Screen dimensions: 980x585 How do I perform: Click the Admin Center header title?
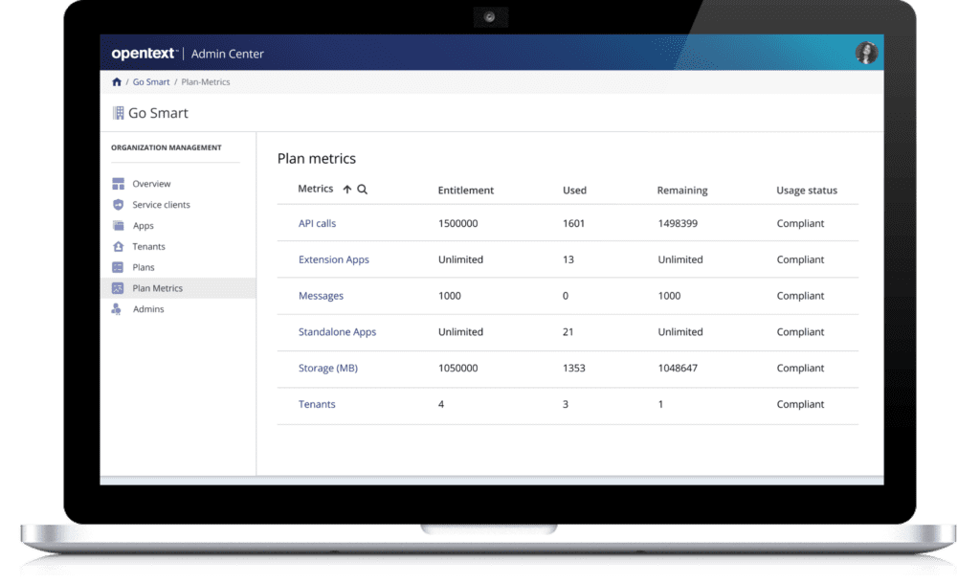228,54
